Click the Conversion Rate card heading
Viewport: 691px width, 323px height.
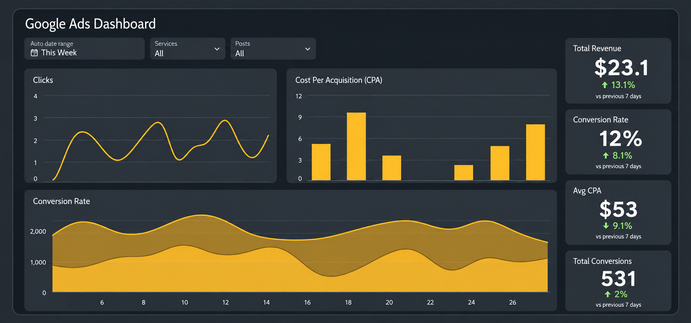(x=601, y=120)
